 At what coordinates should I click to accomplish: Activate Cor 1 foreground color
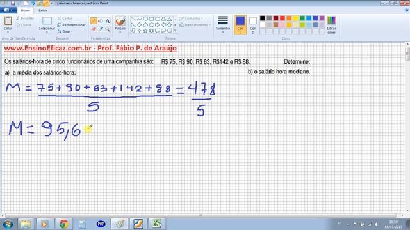click(240, 25)
